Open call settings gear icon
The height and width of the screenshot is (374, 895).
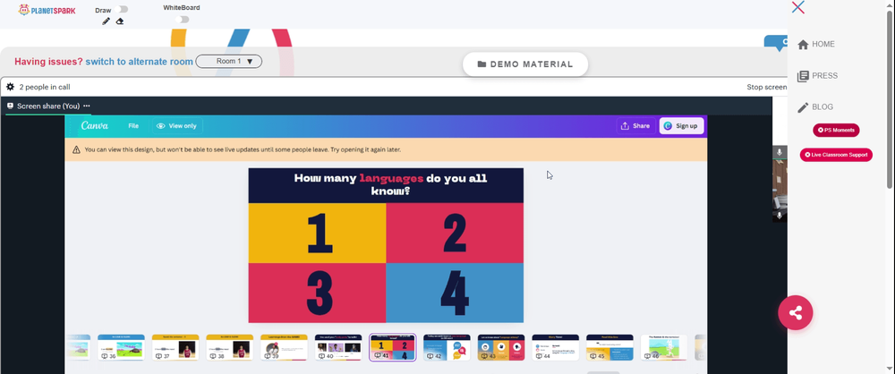[x=10, y=87]
